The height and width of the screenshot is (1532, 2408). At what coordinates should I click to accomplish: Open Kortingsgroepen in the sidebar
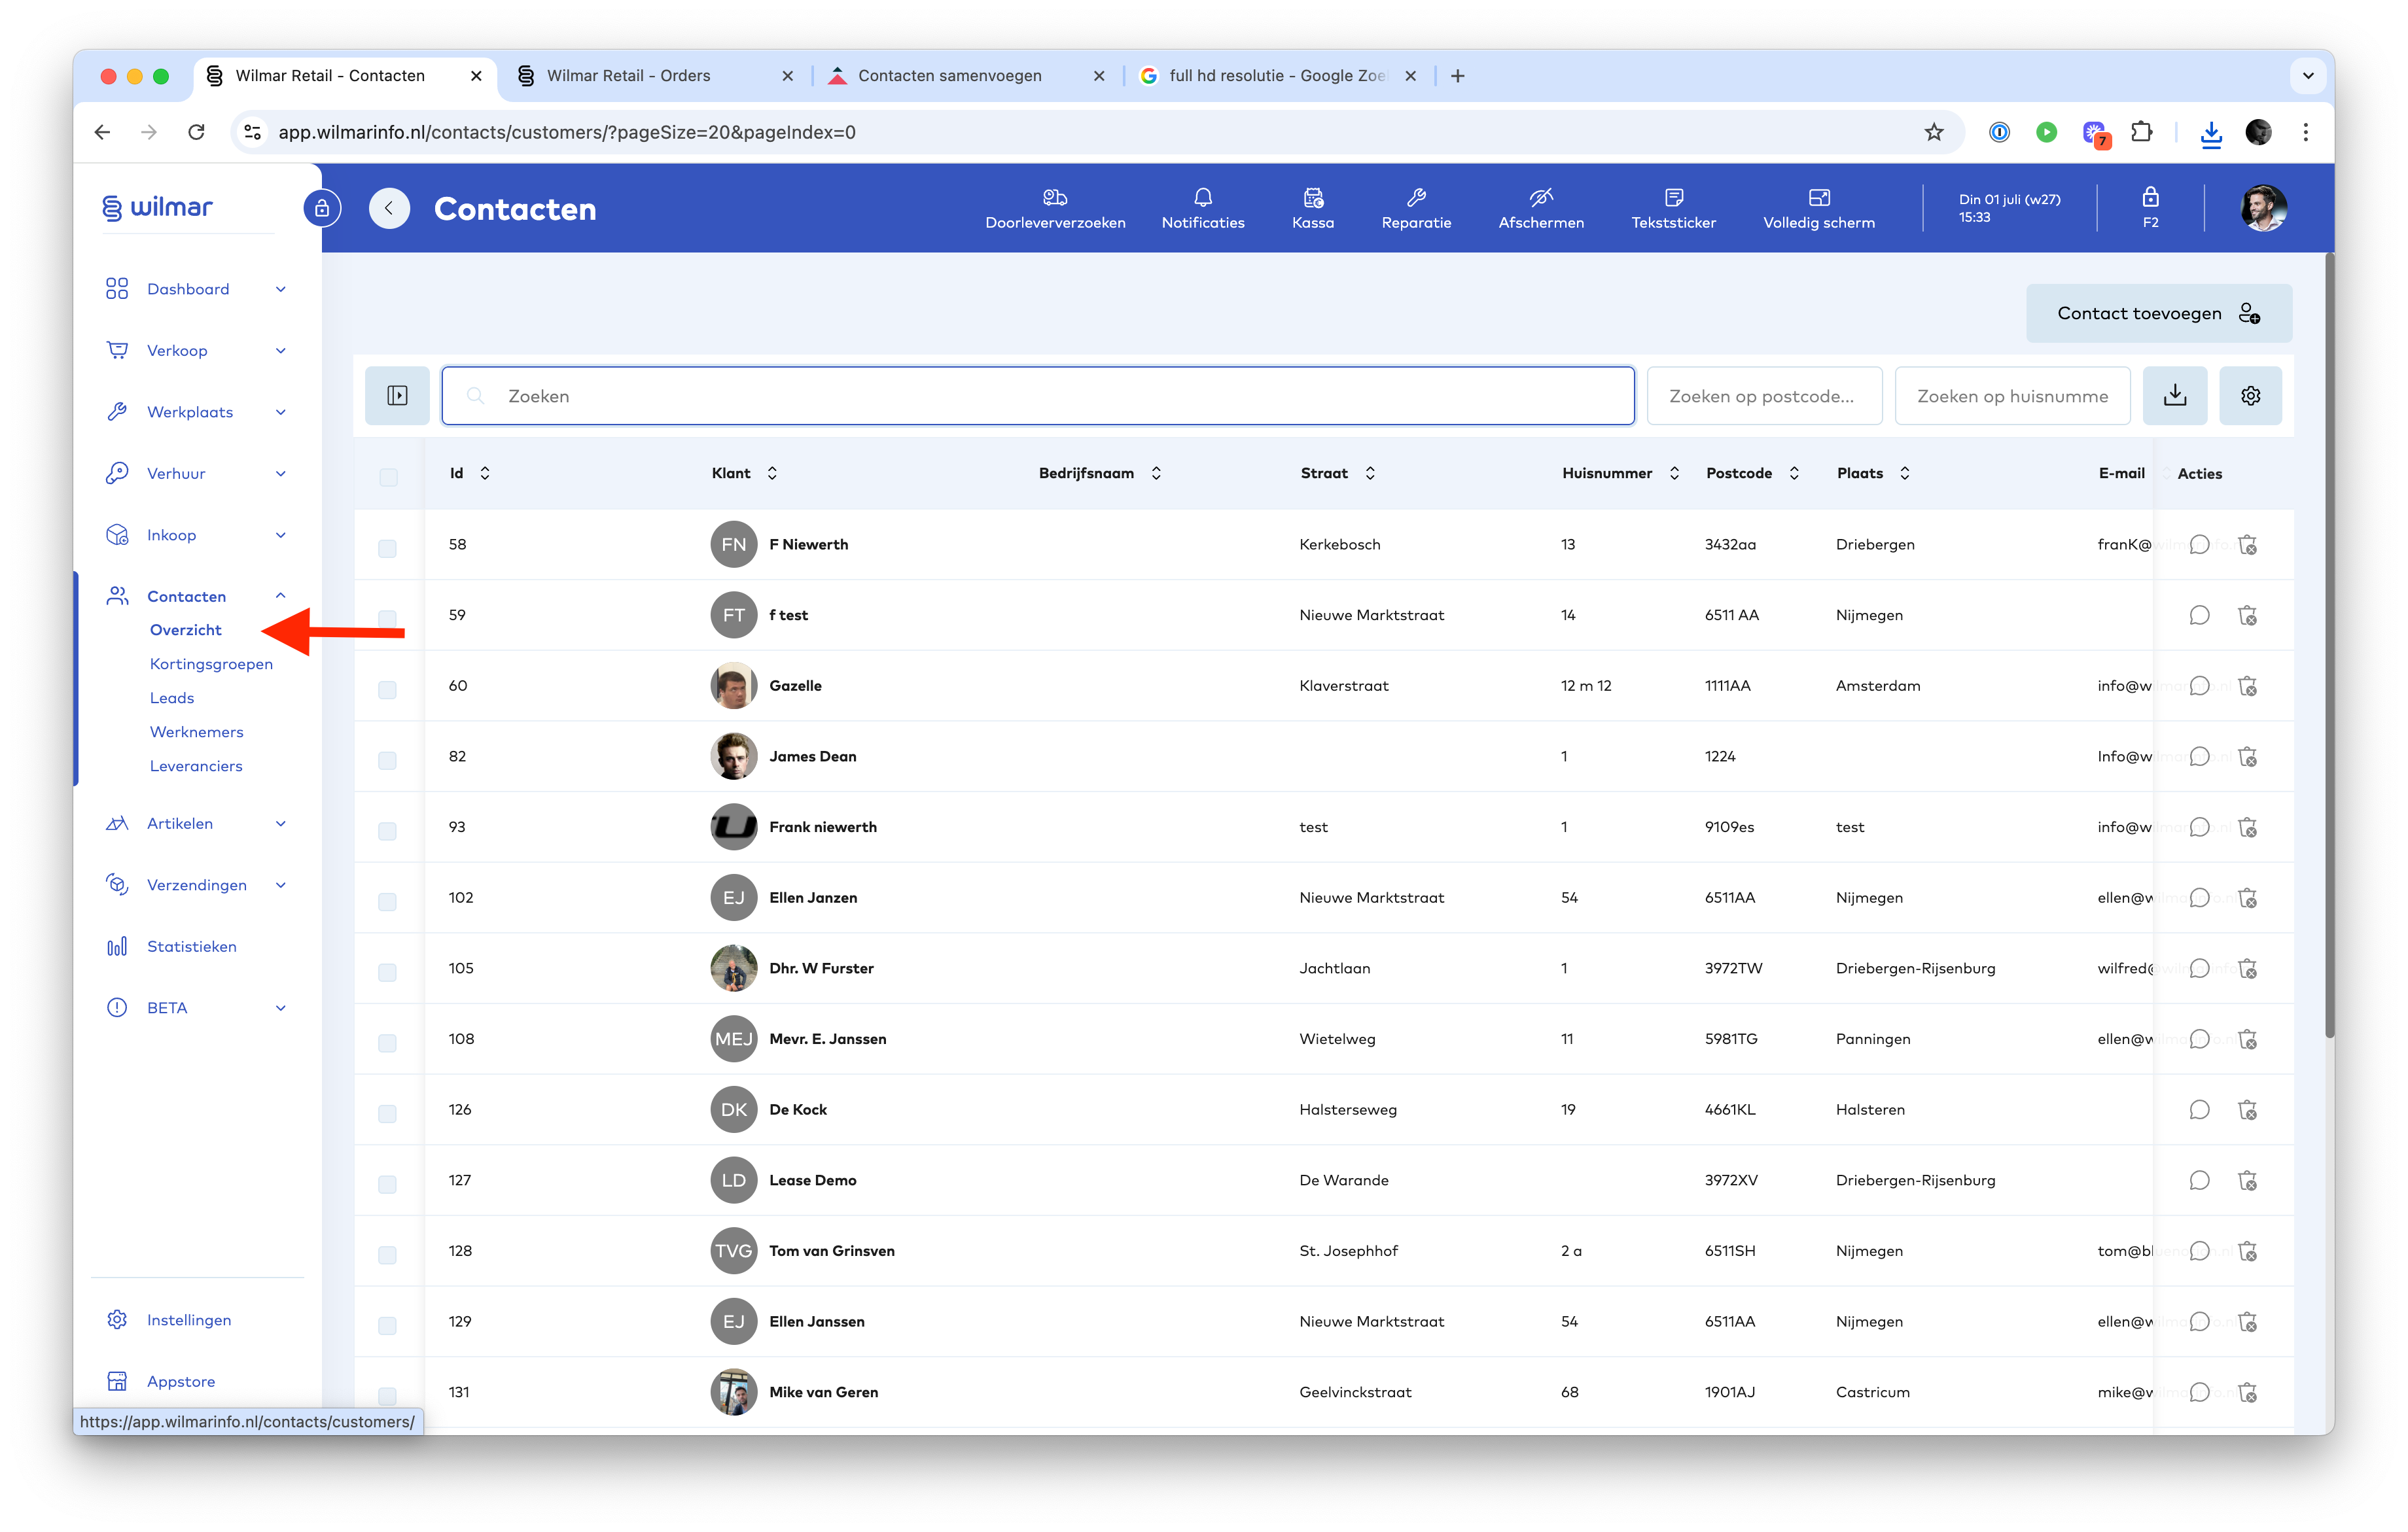pos(211,664)
